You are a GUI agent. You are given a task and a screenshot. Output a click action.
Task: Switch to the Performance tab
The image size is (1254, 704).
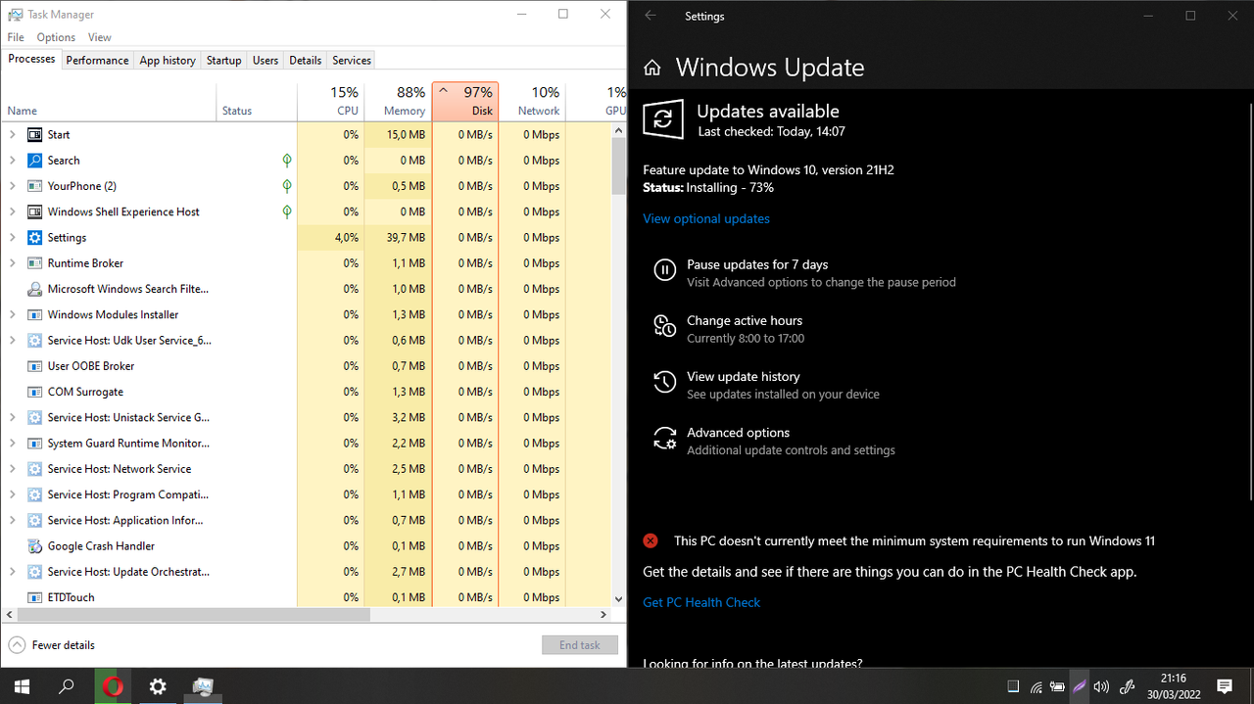[97, 61]
